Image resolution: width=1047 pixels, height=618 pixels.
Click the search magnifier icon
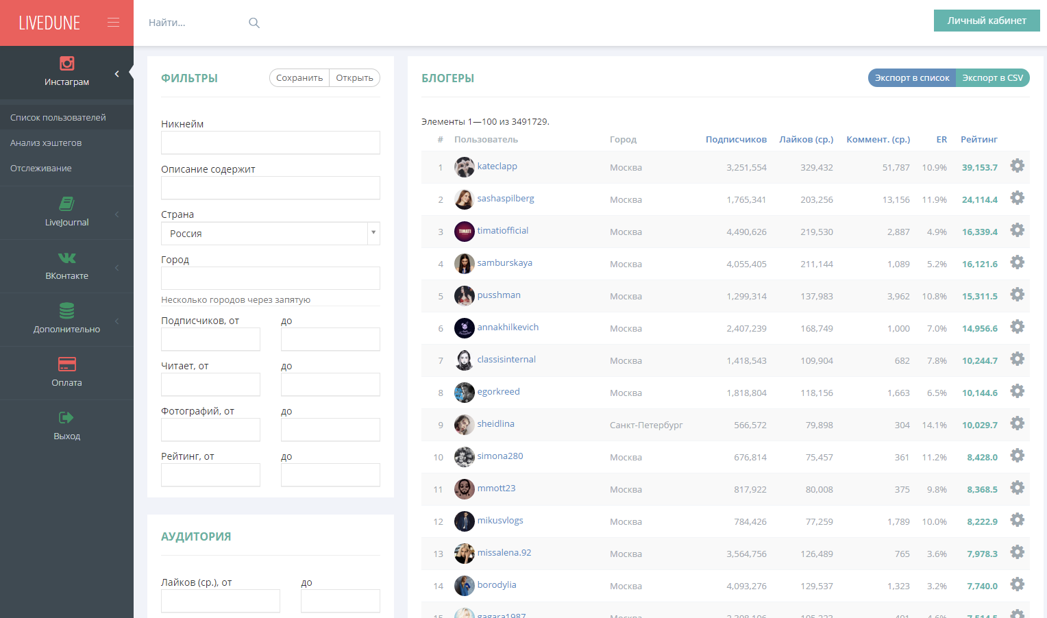click(x=254, y=23)
